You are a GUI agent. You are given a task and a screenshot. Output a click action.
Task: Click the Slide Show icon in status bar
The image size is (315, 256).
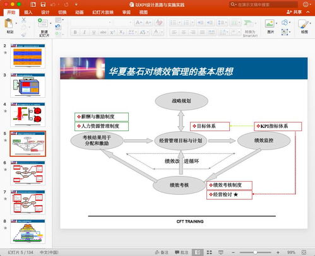click(221, 252)
